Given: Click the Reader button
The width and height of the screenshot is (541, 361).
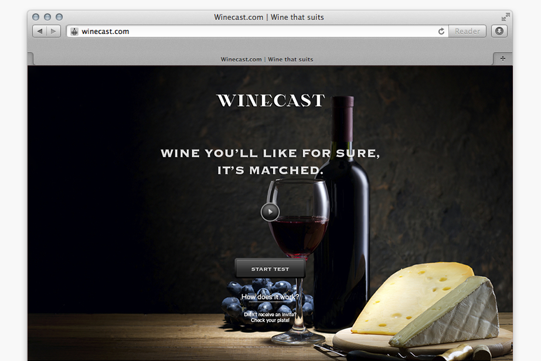Looking at the screenshot, I should point(467,32).
